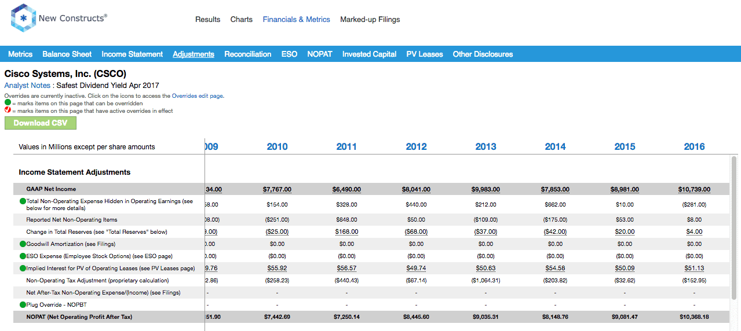
Task: Click 2013 NOPAT value $9,035.31
Action: (x=486, y=317)
